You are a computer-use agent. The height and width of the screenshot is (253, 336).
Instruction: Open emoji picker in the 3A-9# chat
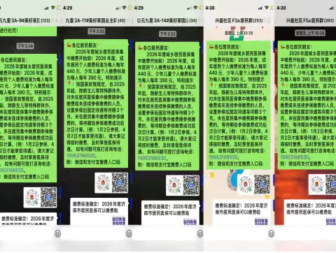57,233
